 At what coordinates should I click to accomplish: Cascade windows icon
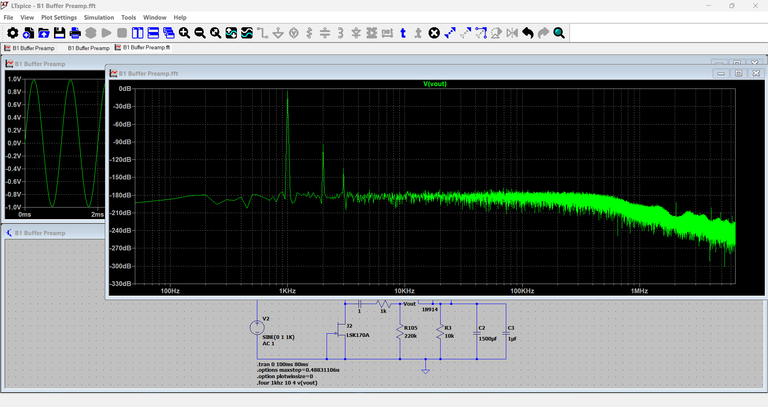[169, 33]
